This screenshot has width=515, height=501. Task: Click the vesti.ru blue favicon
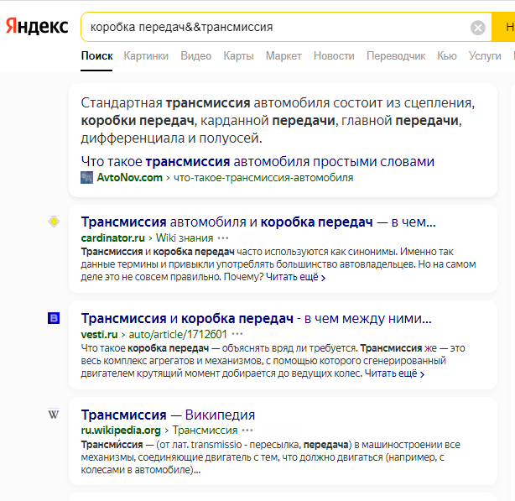click(54, 318)
